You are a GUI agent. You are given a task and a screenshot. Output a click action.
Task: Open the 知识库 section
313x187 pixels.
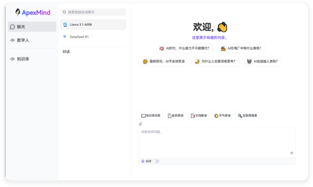(x=32, y=59)
